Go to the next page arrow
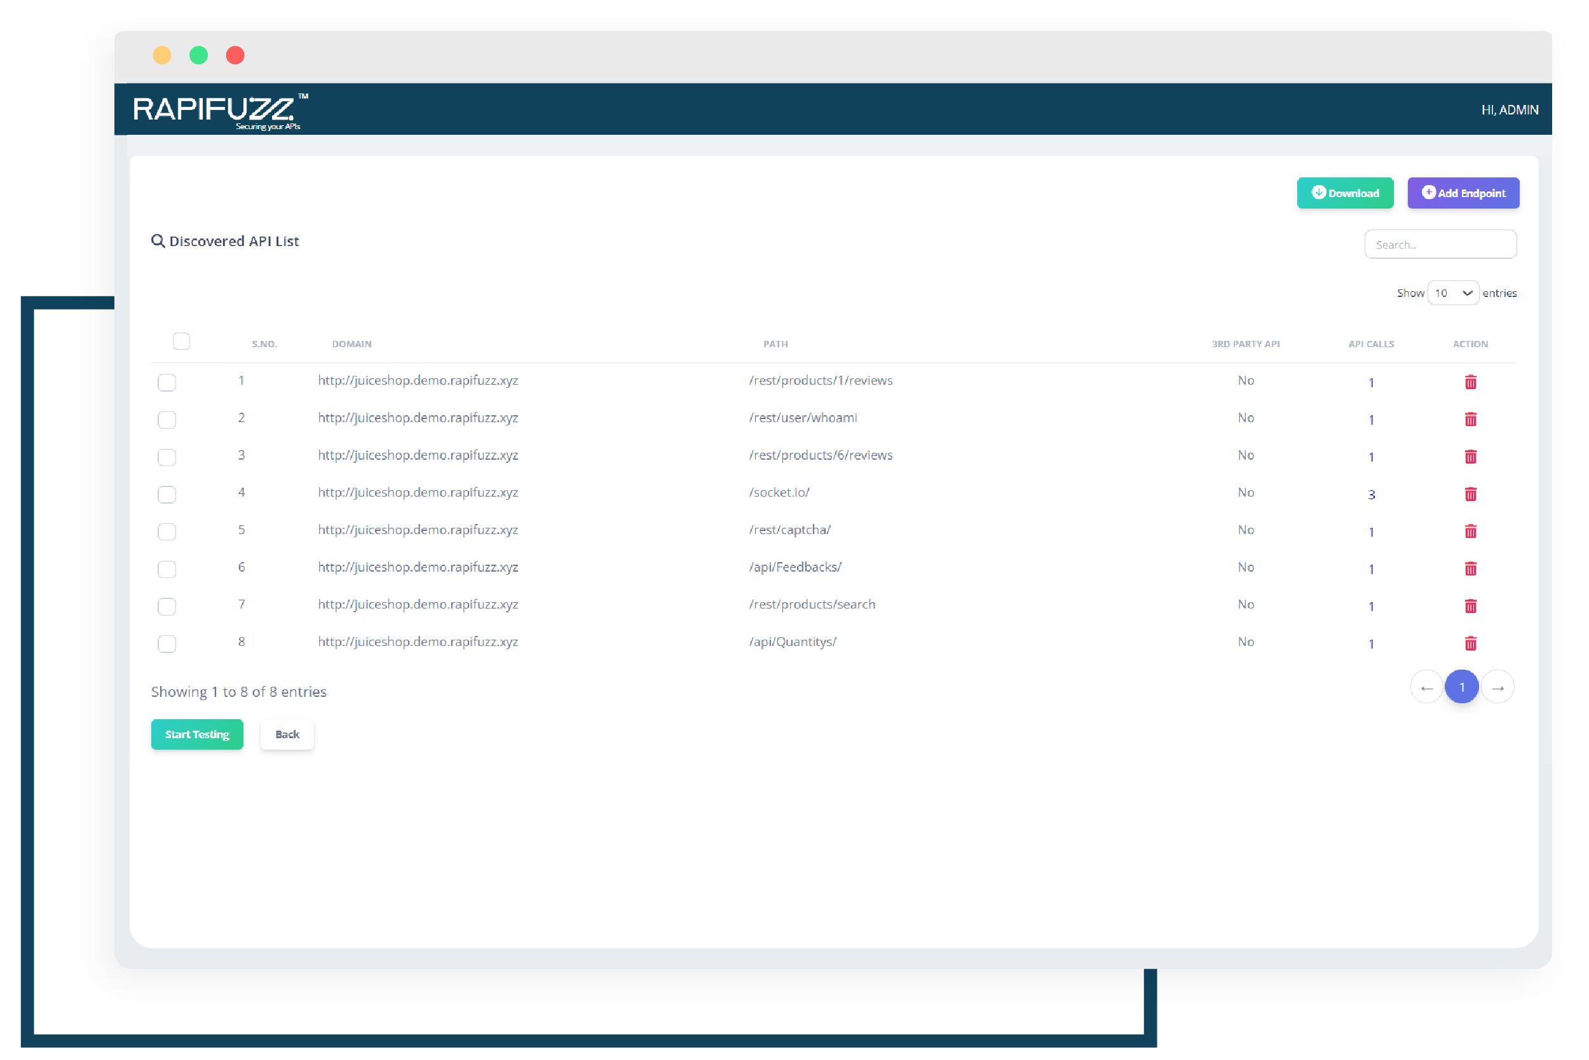This screenshot has height=1060, width=1589. [1497, 687]
